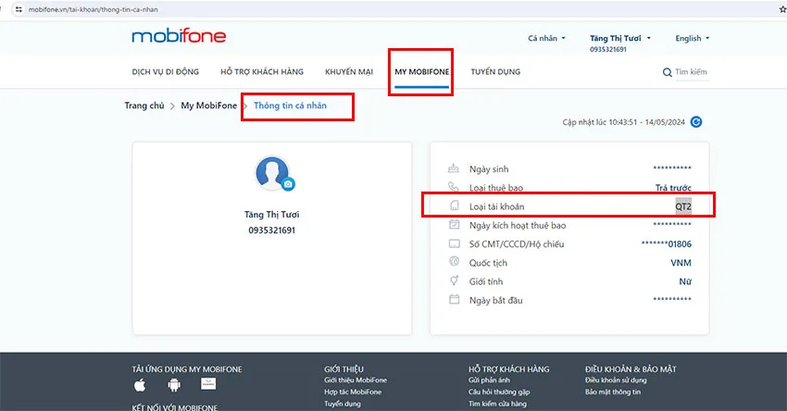Open the Giới thiệu MobiFone footer link
Viewport: 787px width, 411px height.
(x=356, y=380)
